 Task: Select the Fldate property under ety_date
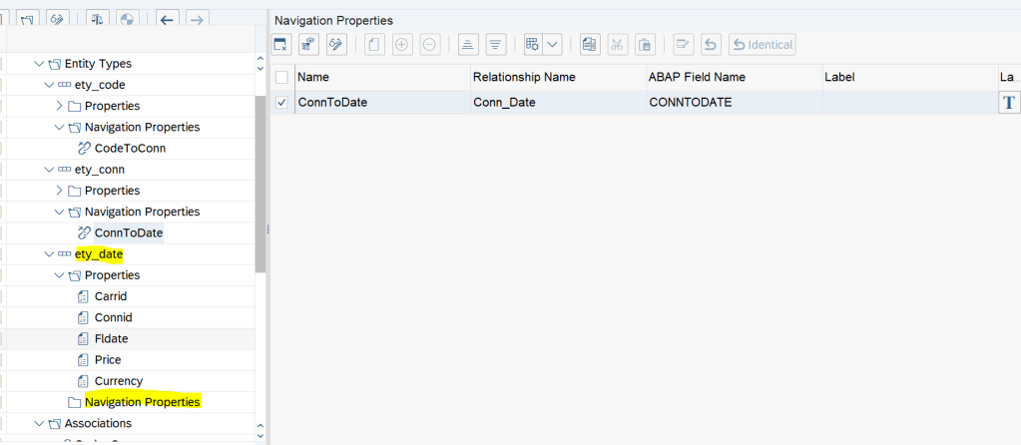[111, 338]
